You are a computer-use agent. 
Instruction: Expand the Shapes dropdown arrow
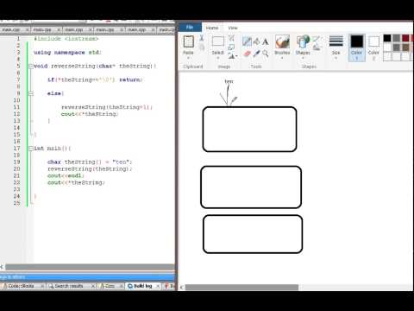(x=303, y=58)
